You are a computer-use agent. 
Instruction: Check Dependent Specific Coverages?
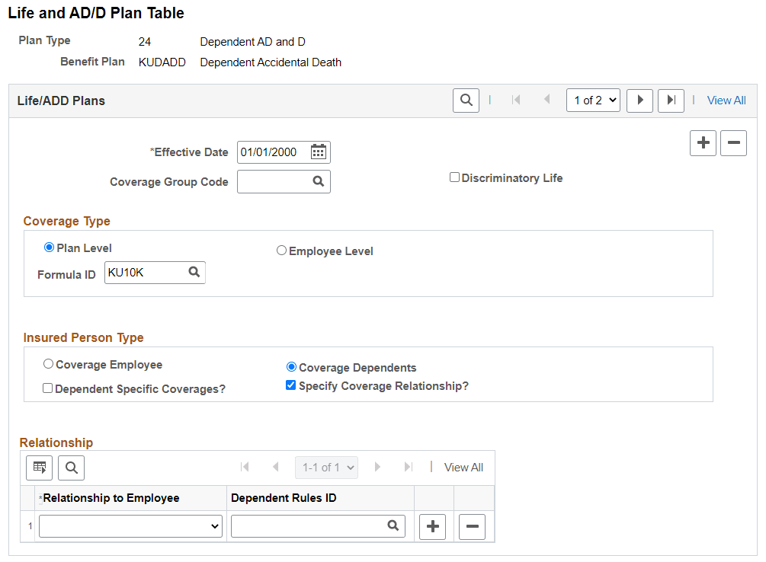click(x=47, y=388)
